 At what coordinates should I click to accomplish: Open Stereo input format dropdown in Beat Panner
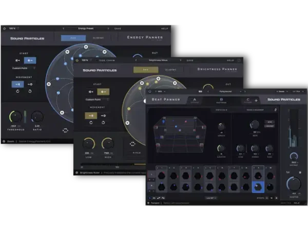282,91
